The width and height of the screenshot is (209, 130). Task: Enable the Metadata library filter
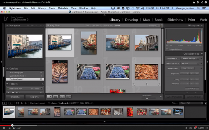(x=108, y=26)
